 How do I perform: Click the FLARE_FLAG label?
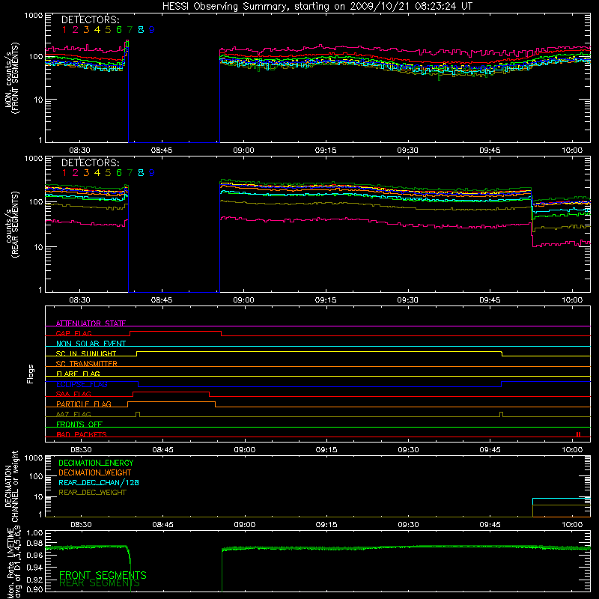[78, 374]
